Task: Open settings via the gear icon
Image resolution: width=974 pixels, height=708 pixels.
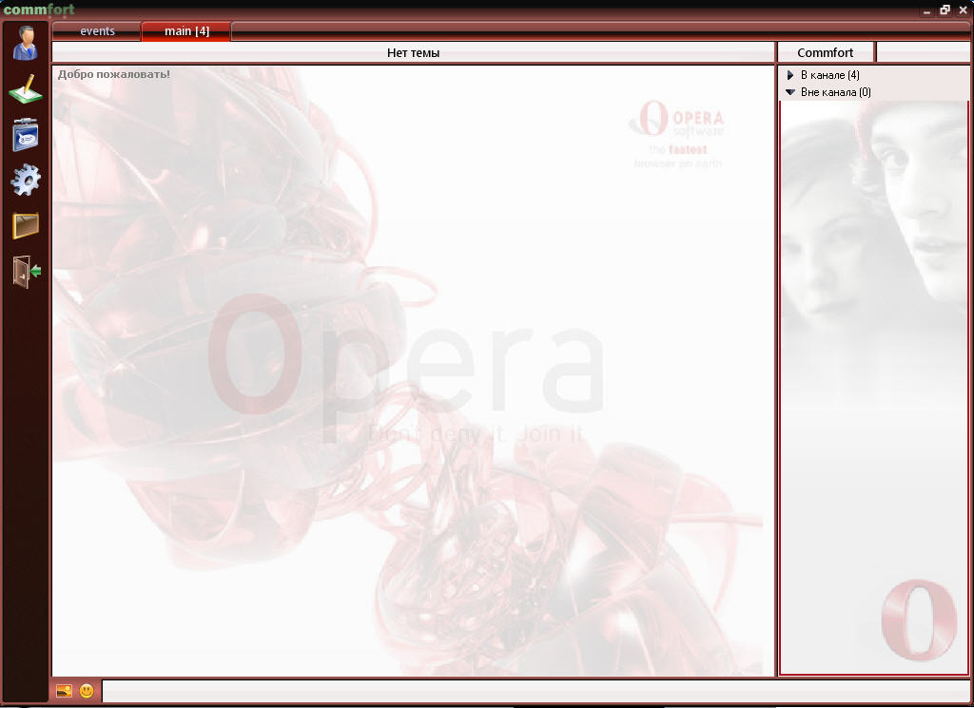Action: click(26, 180)
